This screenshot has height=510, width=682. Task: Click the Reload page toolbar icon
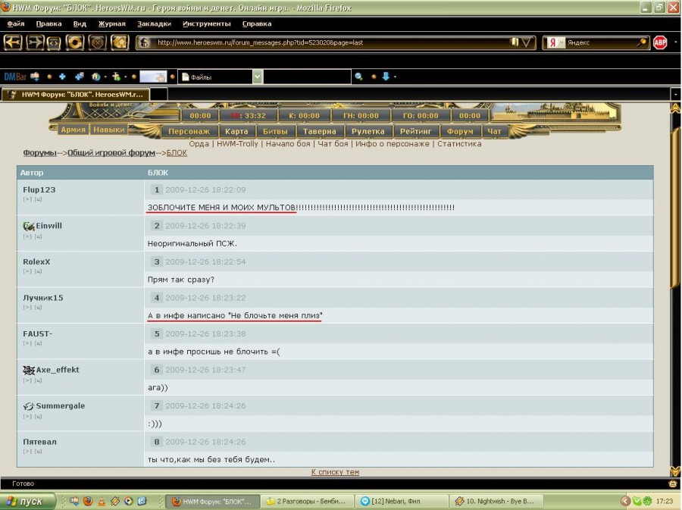point(74,42)
